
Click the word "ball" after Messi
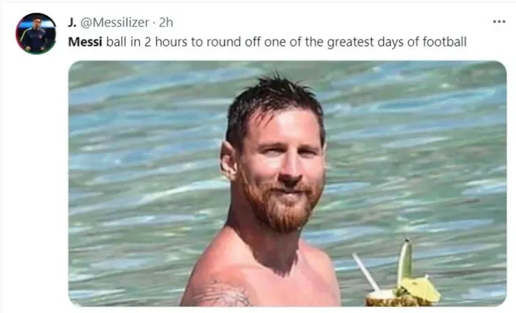116,42
